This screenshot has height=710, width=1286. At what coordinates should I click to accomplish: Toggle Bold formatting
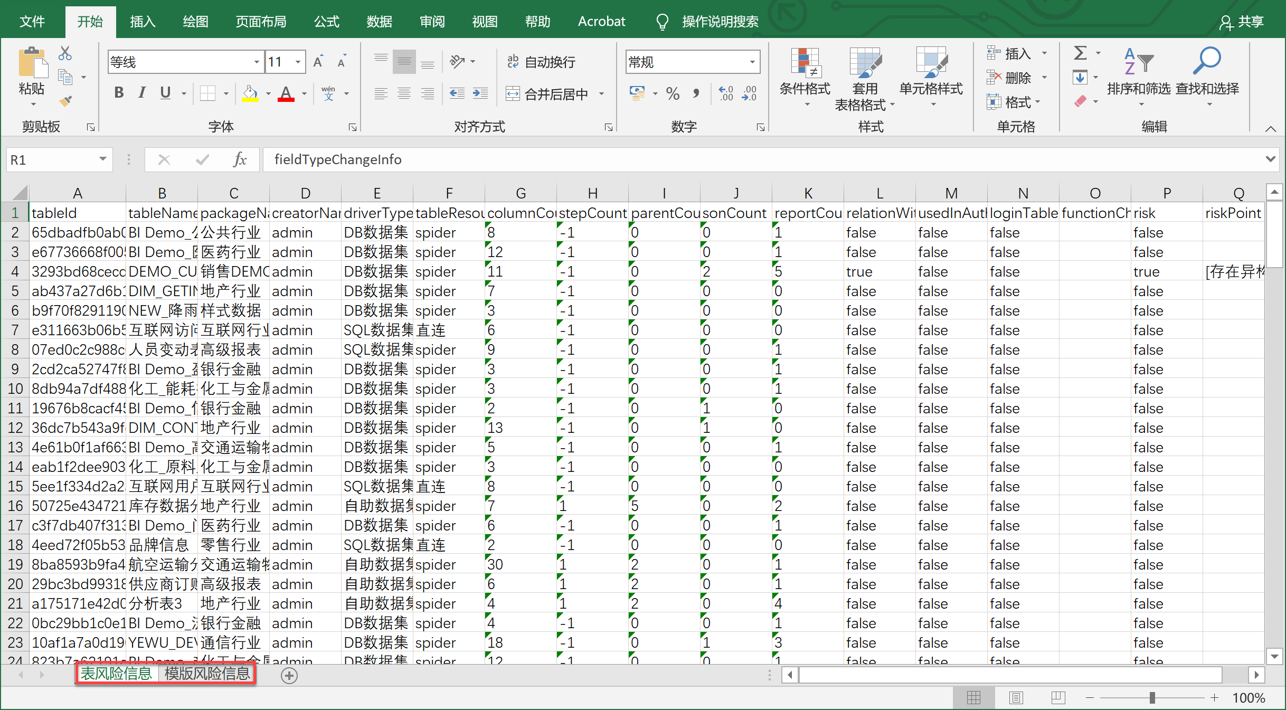(x=119, y=93)
